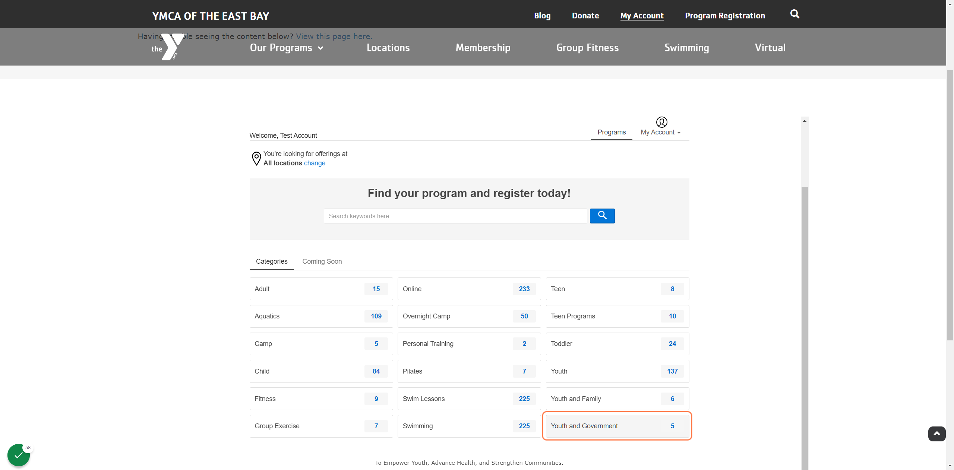Open the My Account dropdown in portal
954x470 pixels.
coord(661,132)
